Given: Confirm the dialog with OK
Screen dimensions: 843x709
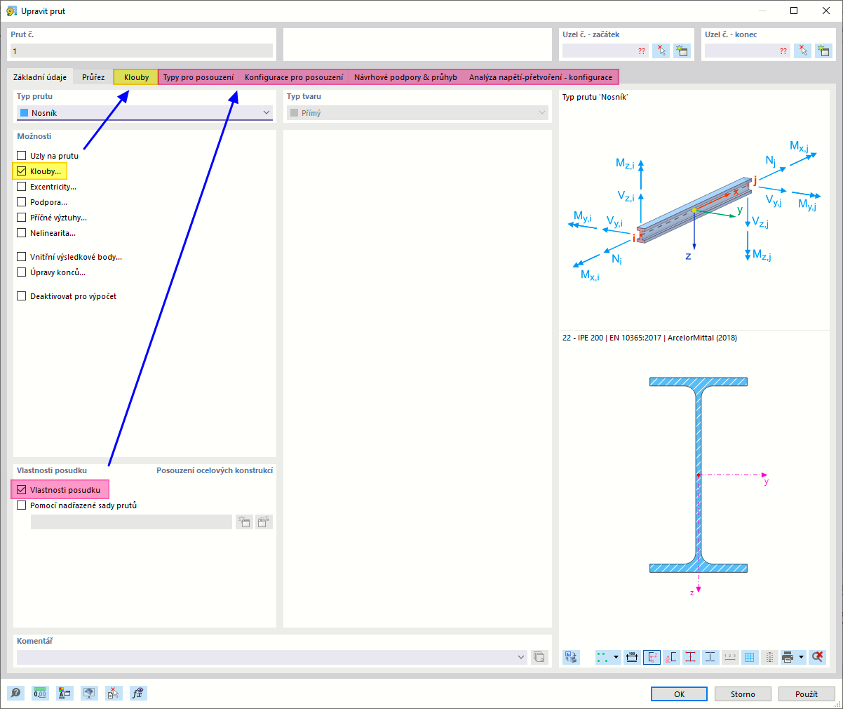Looking at the screenshot, I should (x=679, y=694).
